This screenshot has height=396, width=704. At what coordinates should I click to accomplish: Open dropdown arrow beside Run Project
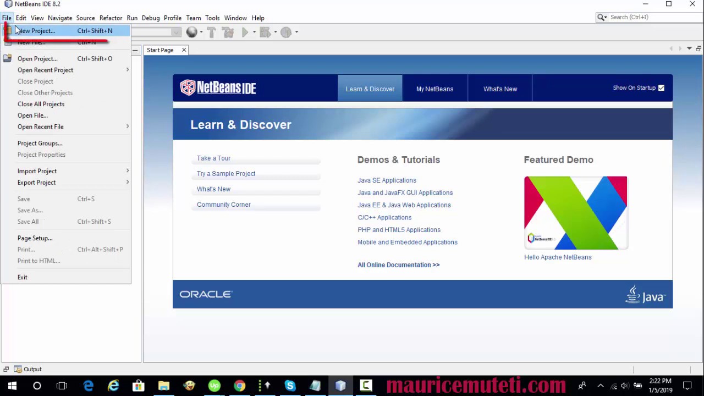(x=254, y=32)
